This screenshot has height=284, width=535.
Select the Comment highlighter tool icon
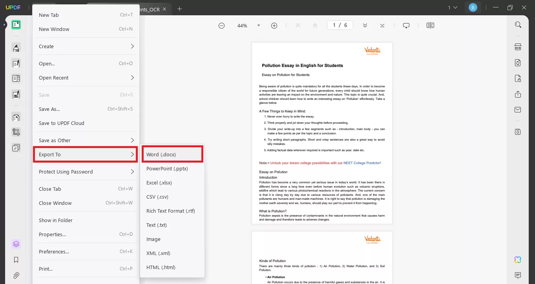coord(16,48)
